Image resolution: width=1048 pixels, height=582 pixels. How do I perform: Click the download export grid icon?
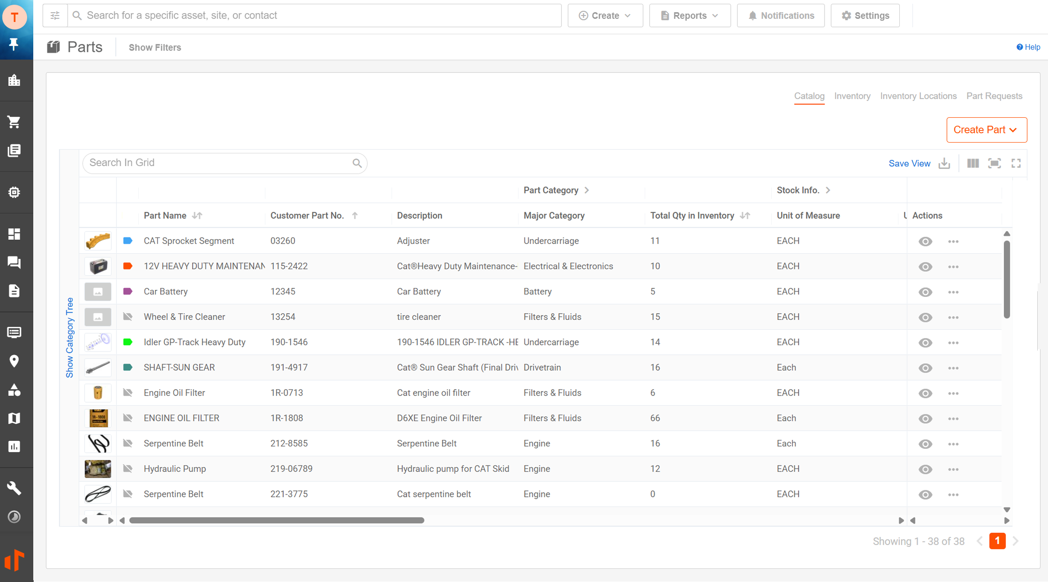944,163
